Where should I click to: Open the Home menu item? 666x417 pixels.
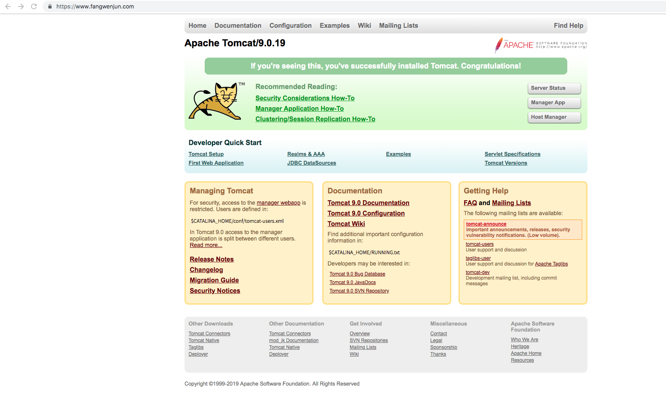[x=197, y=25]
